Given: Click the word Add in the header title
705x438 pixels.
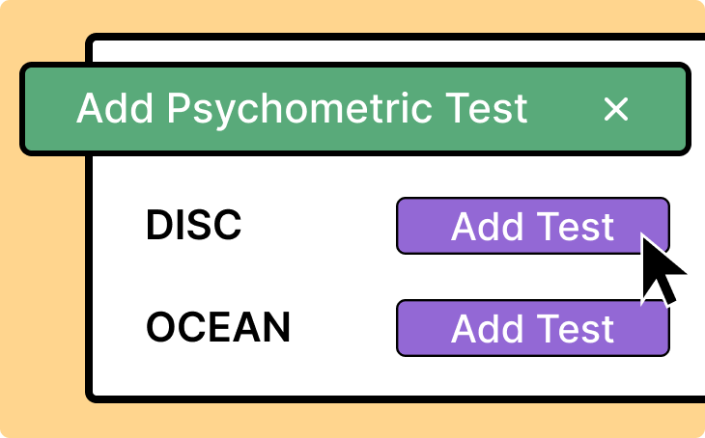Looking at the screenshot, I should pyautogui.click(x=114, y=108).
